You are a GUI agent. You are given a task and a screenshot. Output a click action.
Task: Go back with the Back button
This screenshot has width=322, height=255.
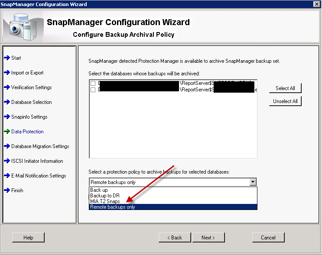[175, 238]
